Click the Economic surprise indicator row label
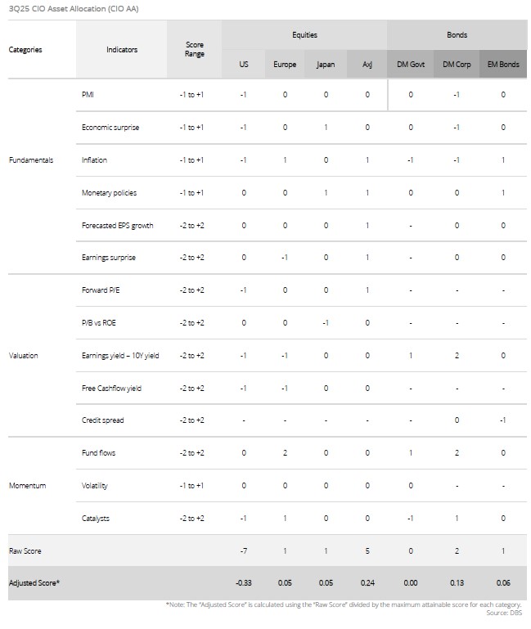This screenshot has height=629, width=531. click(111, 127)
